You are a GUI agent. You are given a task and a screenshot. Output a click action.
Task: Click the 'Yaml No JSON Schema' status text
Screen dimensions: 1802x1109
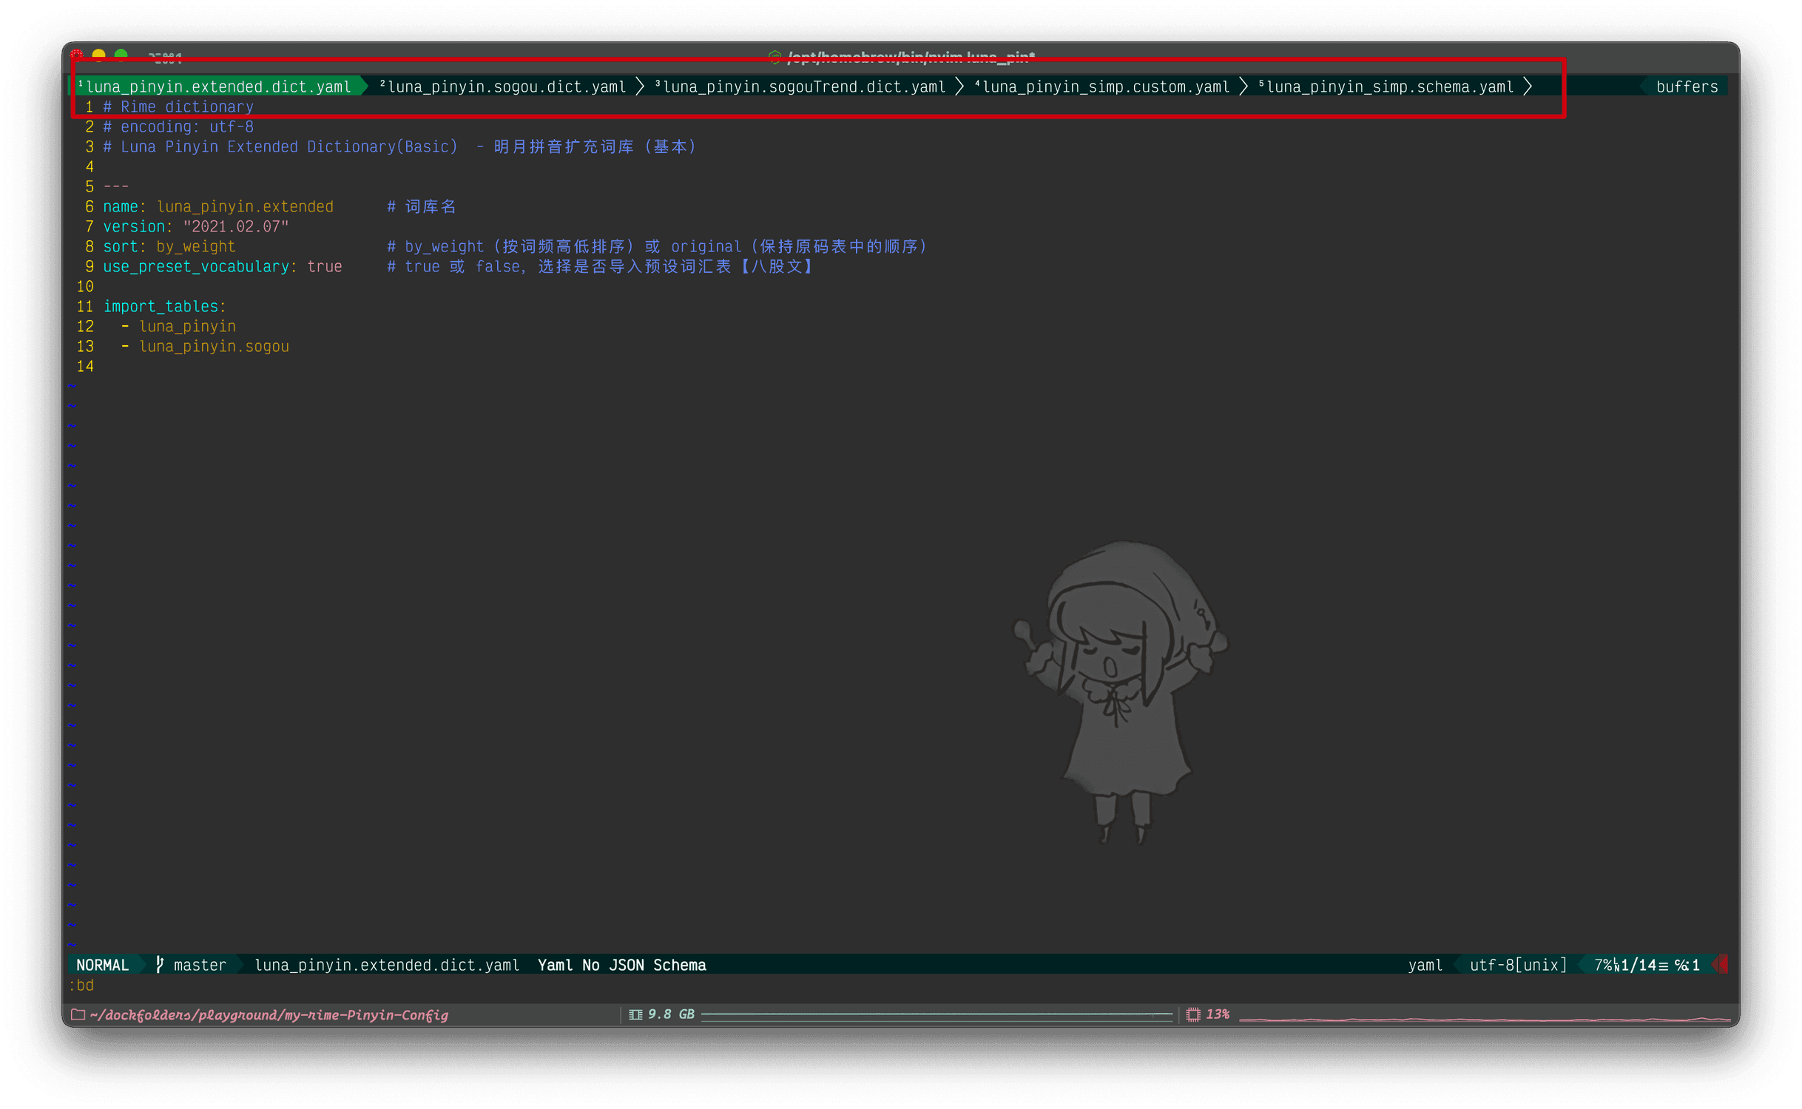(622, 965)
